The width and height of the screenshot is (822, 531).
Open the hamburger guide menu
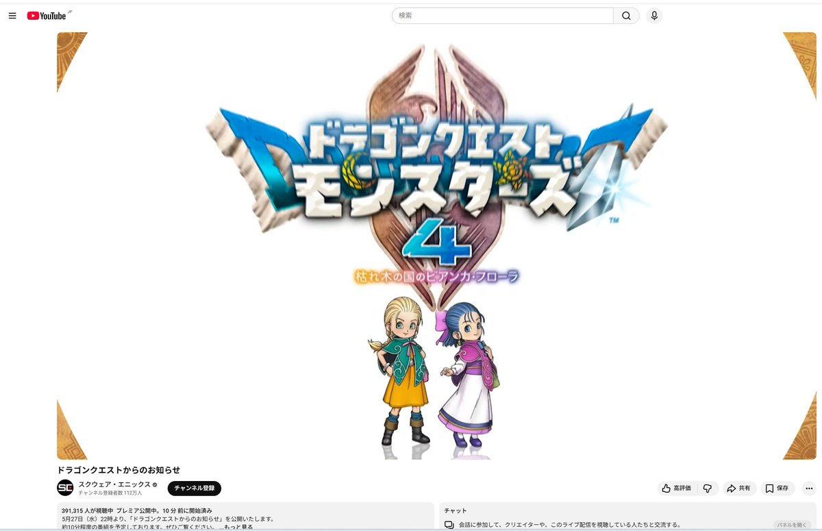(12, 16)
